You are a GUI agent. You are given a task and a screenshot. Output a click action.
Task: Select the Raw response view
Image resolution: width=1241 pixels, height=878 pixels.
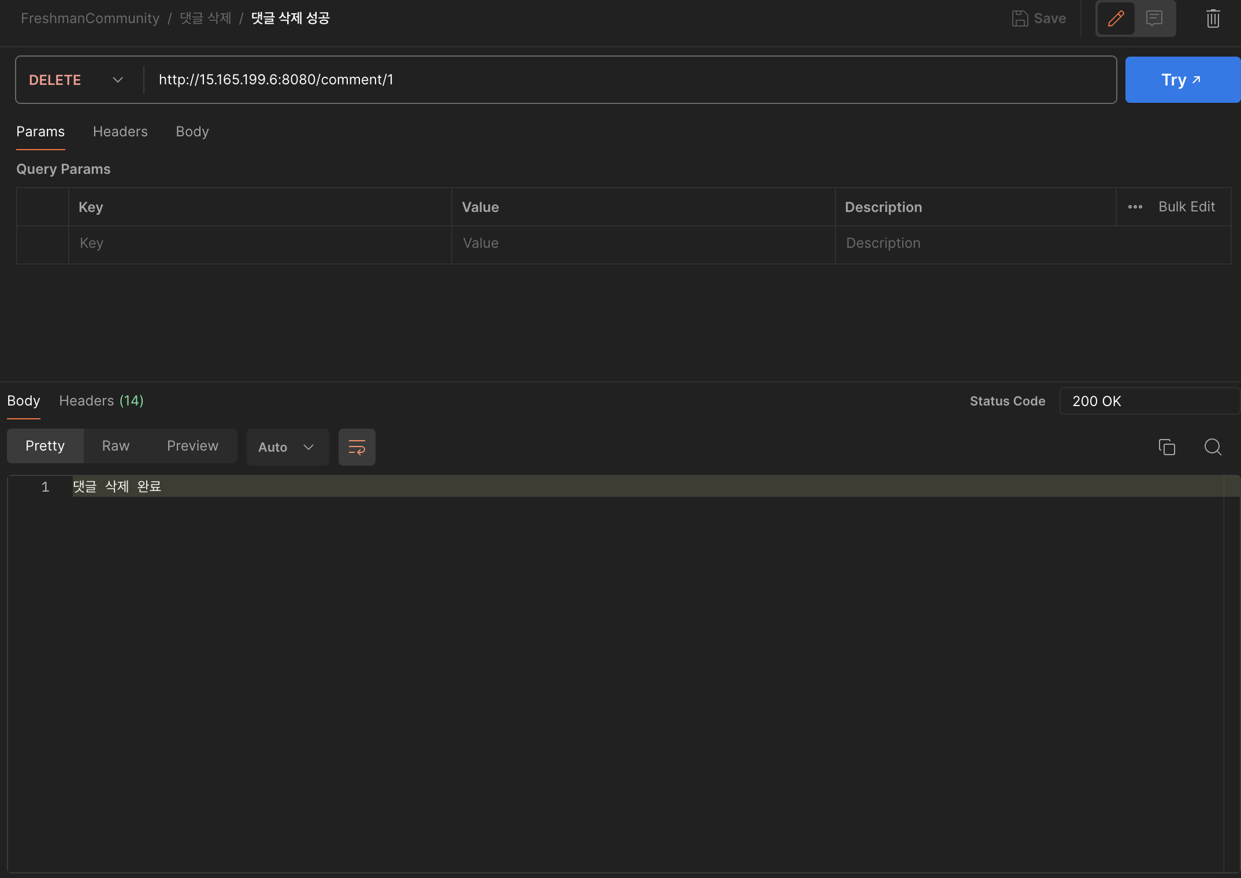tap(116, 446)
